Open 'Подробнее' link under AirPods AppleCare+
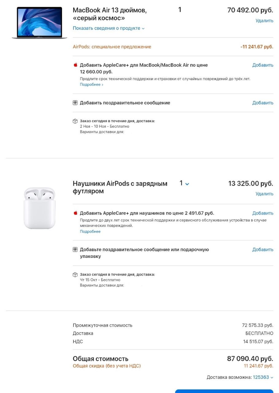The height and width of the screenshot is (393, 279). [x=90, y=232]
